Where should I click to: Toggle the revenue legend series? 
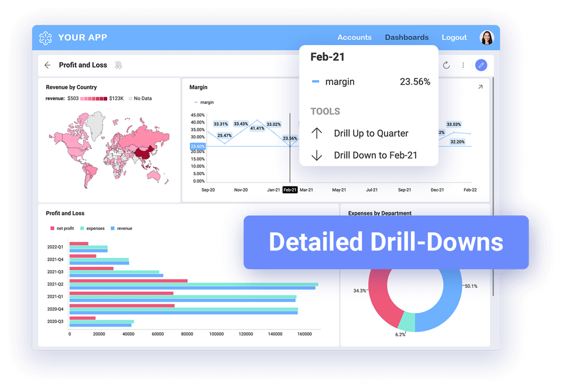coord(122,229)
